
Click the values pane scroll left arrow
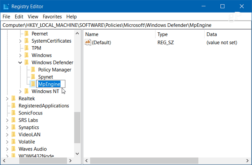(x=87, y=161)
